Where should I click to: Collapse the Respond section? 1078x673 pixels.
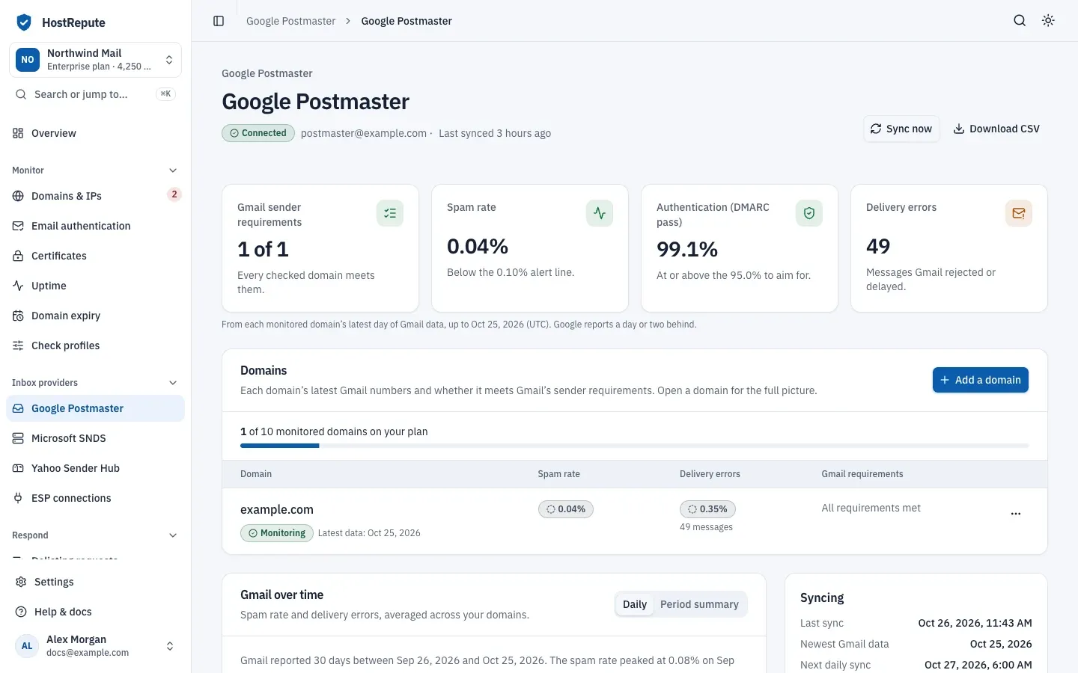pos(95,535)
